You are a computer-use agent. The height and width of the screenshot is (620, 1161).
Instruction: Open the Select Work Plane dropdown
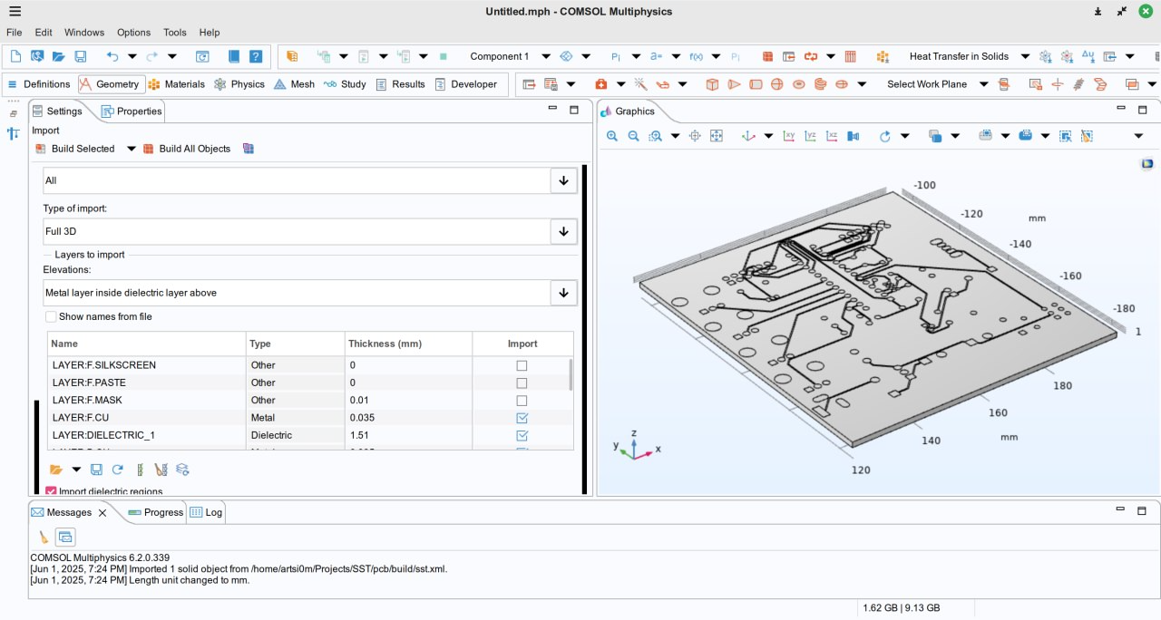pyautogui.click(x=983, y=84)
